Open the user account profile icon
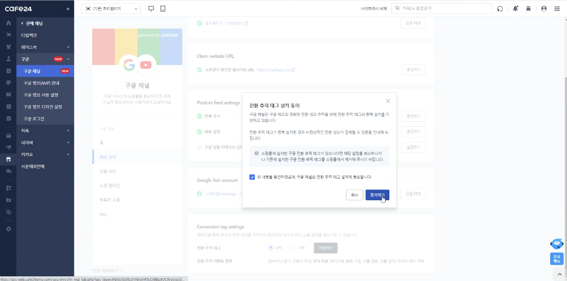This screenshot has height=281, width=567. (x=544, y=8)
